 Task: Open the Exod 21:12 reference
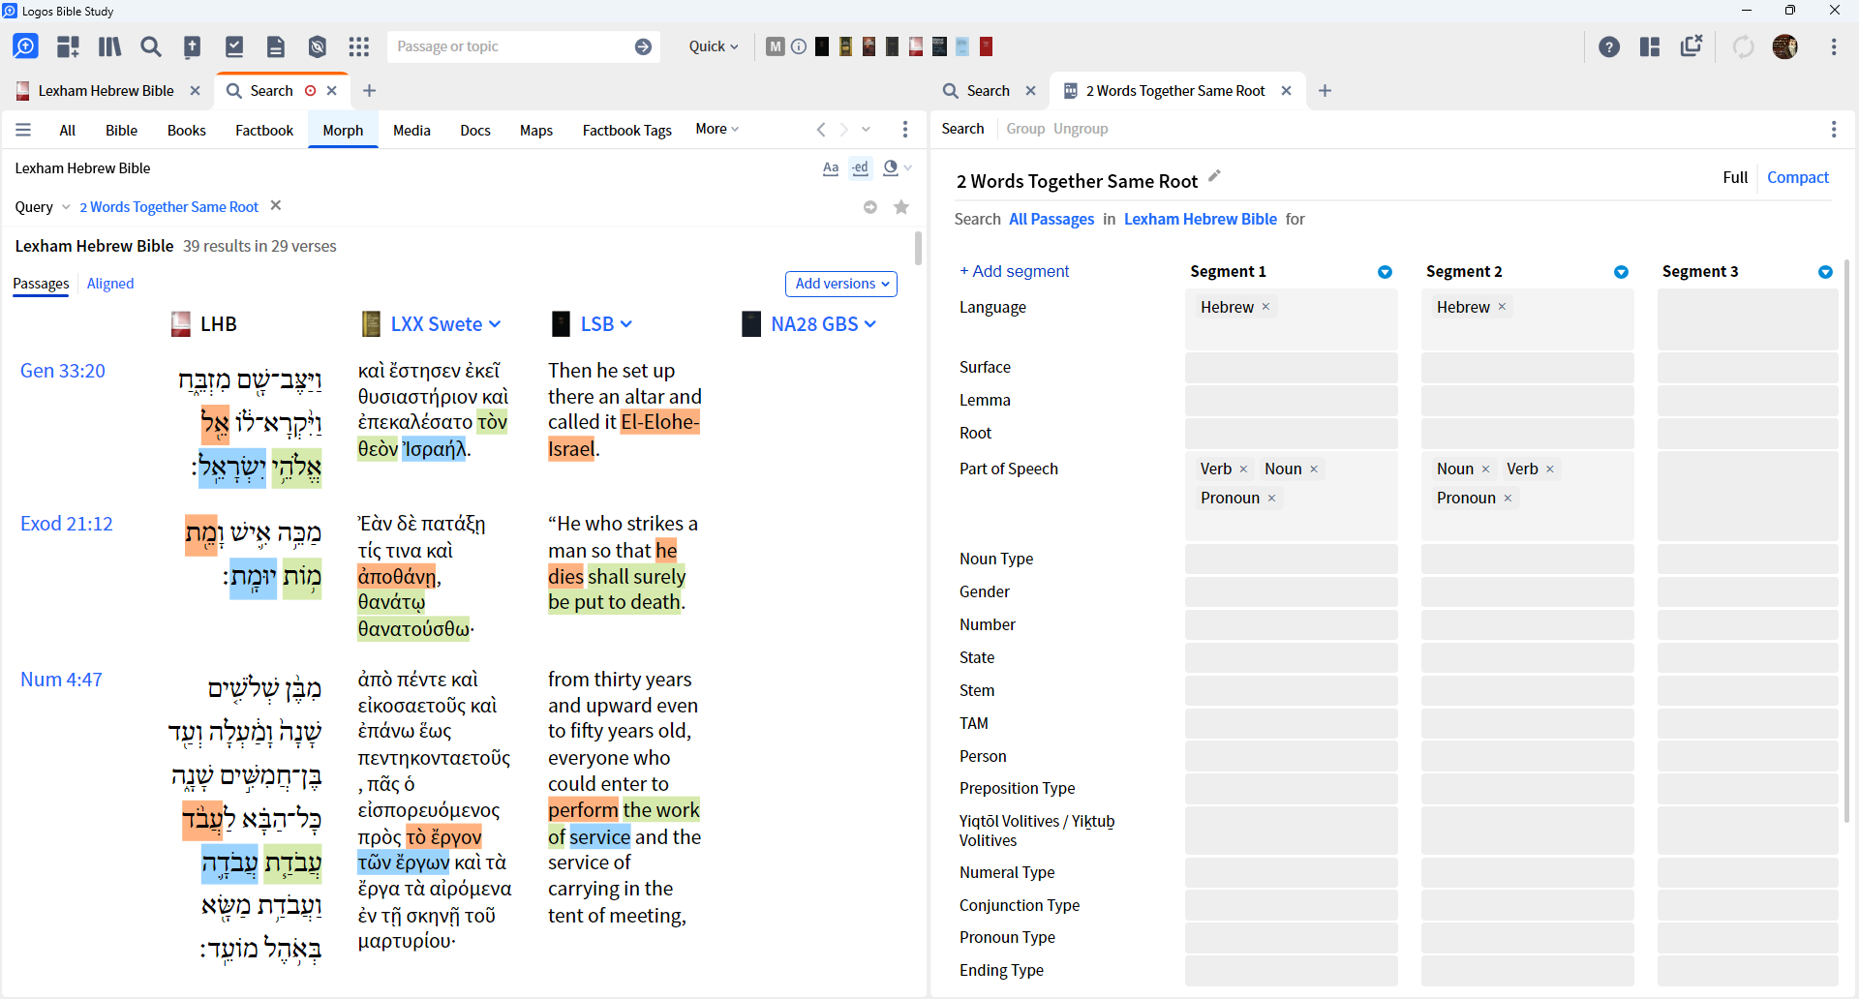coord(67,524)
